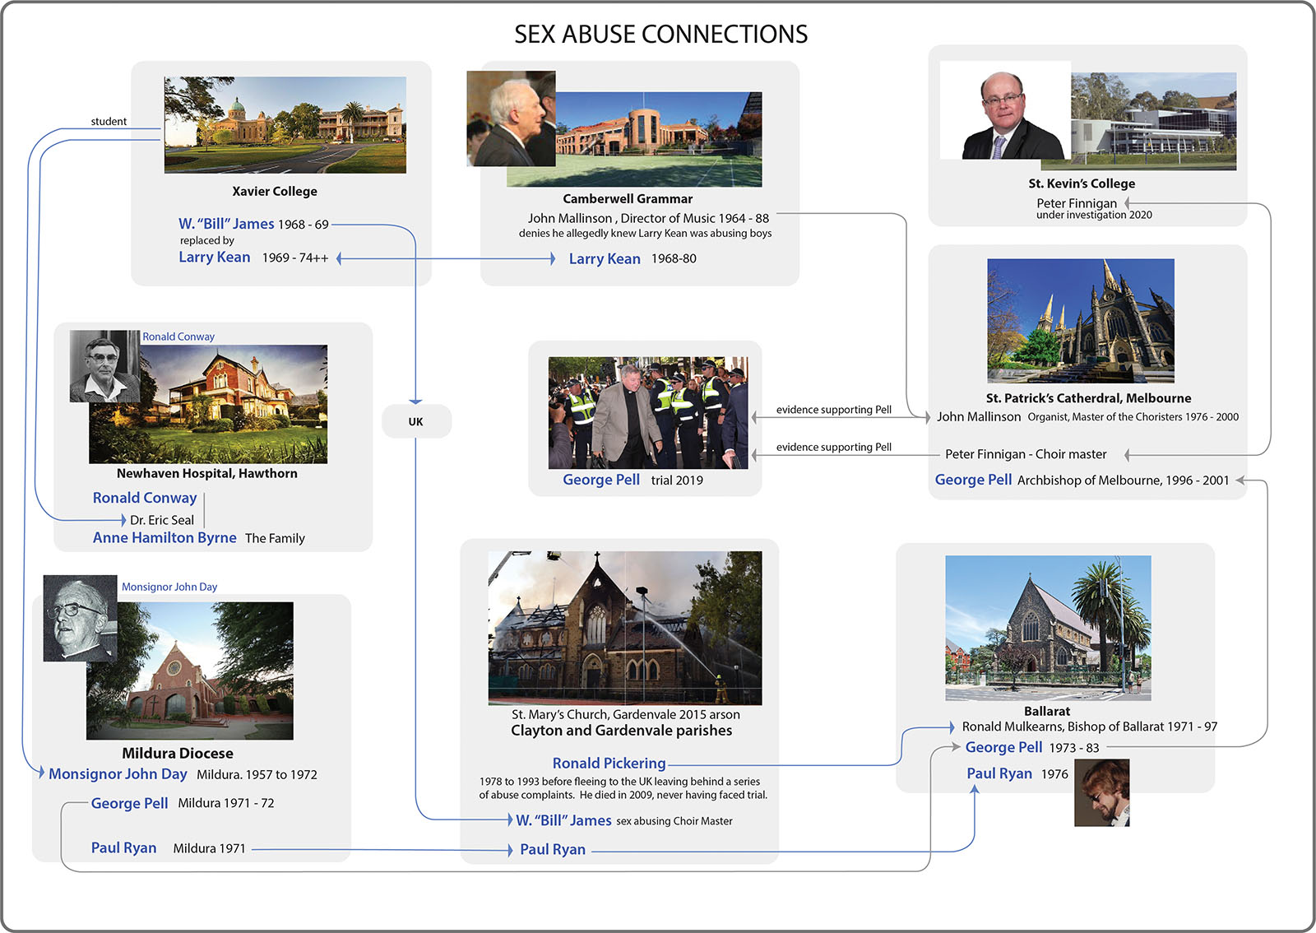
Task: Click small 'Monsignor John Day' caption above church photo
Action: [x=169, y=587]
